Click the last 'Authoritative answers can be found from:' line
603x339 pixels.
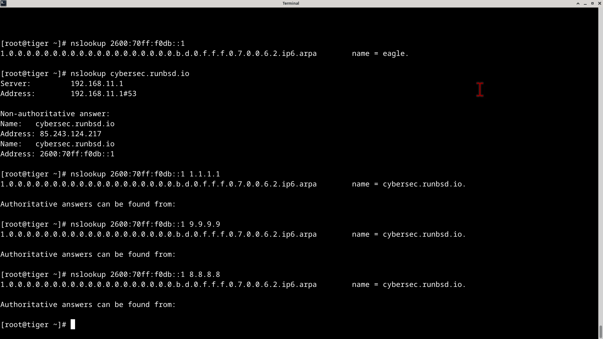pos(88,304)
